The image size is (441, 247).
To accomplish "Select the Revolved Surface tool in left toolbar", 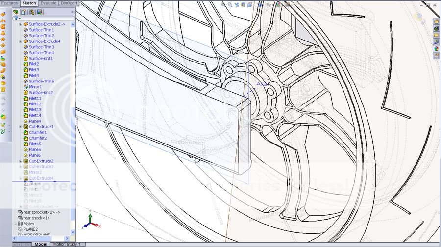I will 3,21.
